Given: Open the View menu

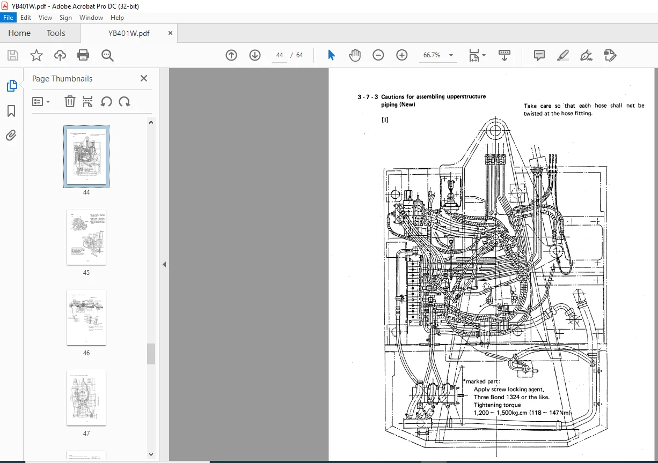Looking at the screenshot, I should pos(45,18).
